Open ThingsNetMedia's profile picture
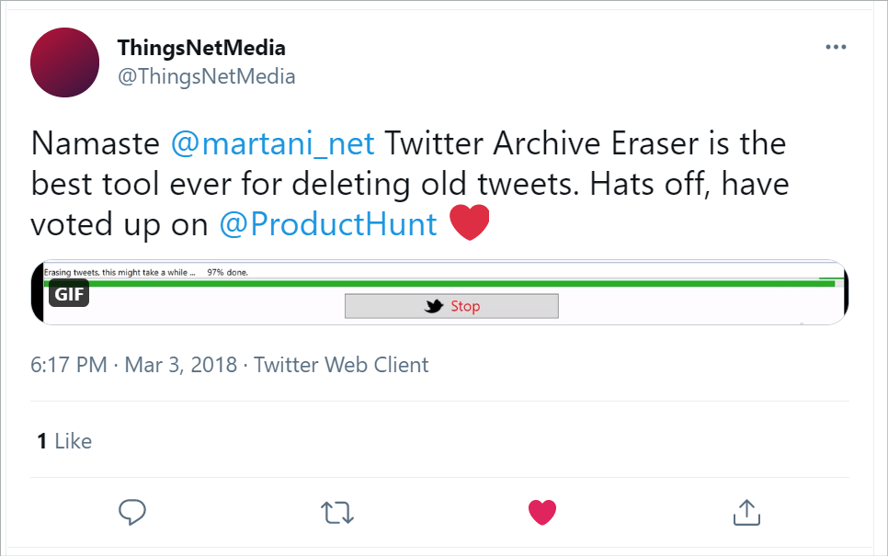The height and width of the screenshot is (556, 888). 64,62
